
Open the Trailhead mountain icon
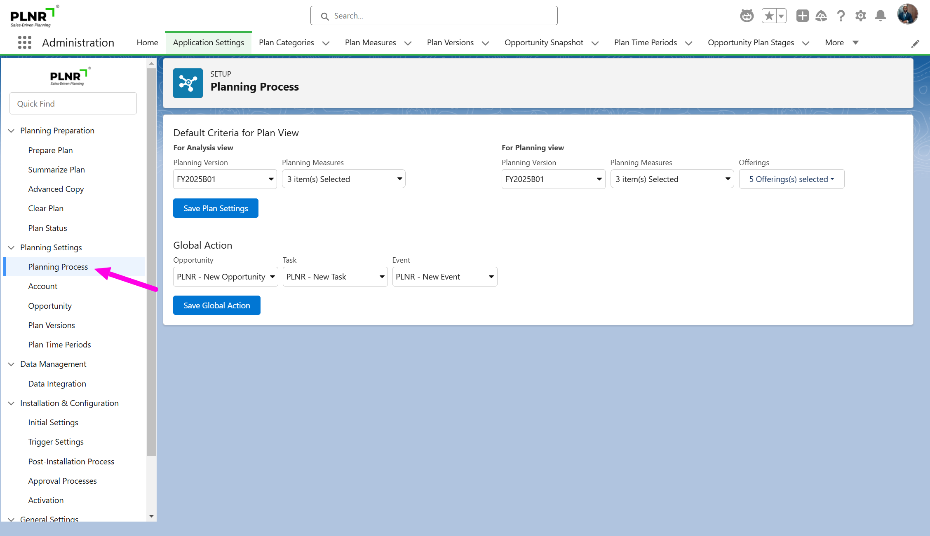point(821,16)
